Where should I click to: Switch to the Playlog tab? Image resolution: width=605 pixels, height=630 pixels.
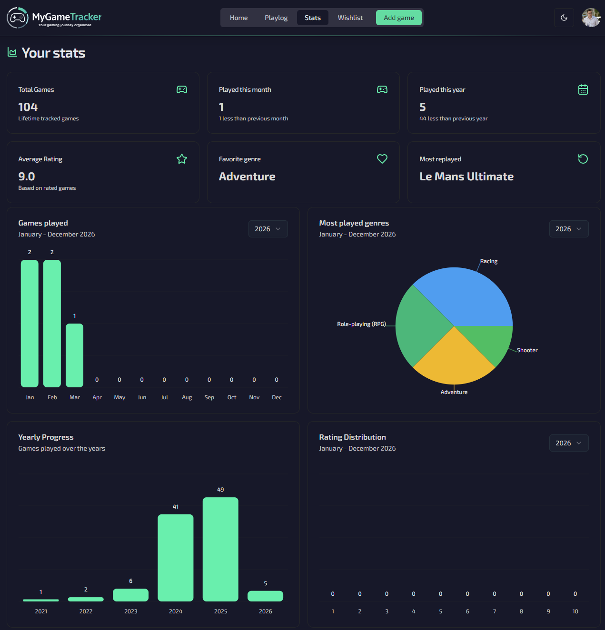point(276,18)
